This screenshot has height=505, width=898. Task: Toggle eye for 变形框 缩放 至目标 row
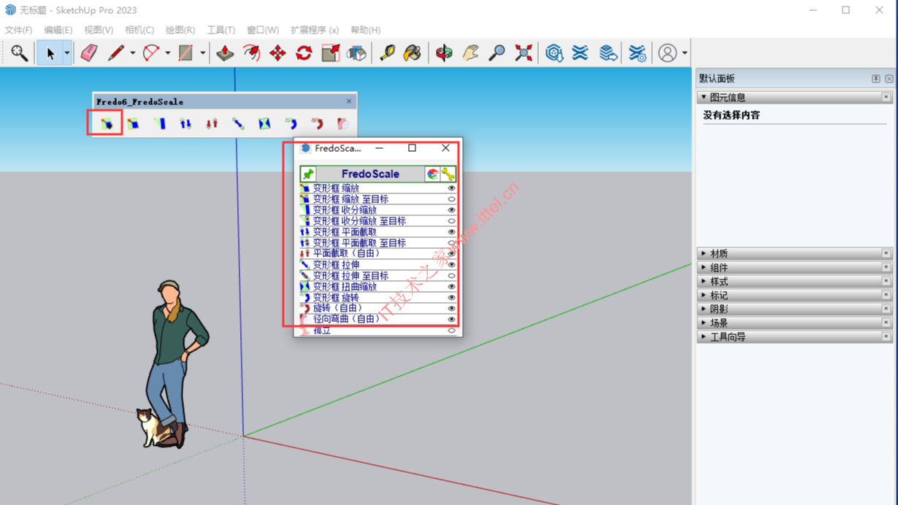[x=451, y=199]
